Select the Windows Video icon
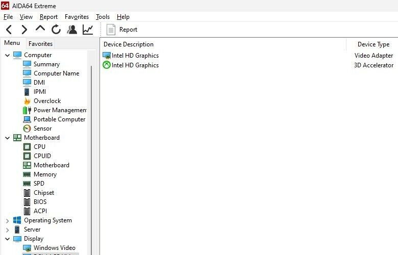 [27, 248]
